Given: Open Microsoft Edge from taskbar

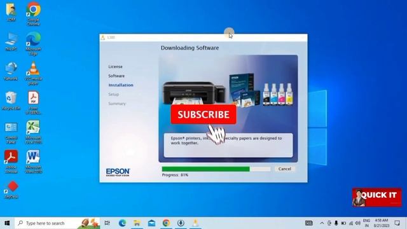Looking at the screenshot, I should coord(122,223).
